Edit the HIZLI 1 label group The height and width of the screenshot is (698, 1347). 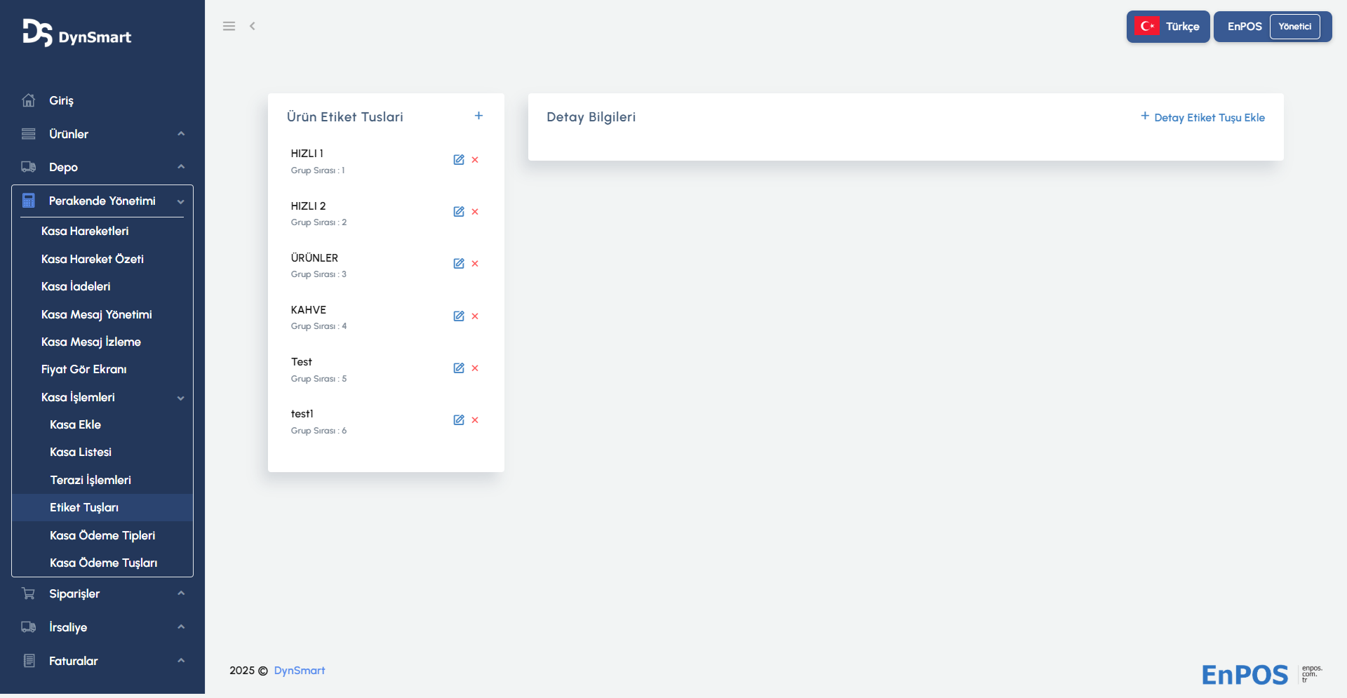click(x=459, y=160)
